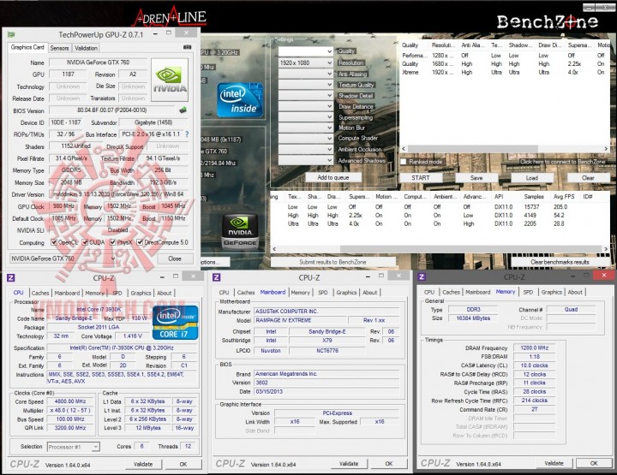Open the Caches tab in the CPU-Z CPU window
The width and height of the screenshot is (617, 475).
(x=40, y=293)
